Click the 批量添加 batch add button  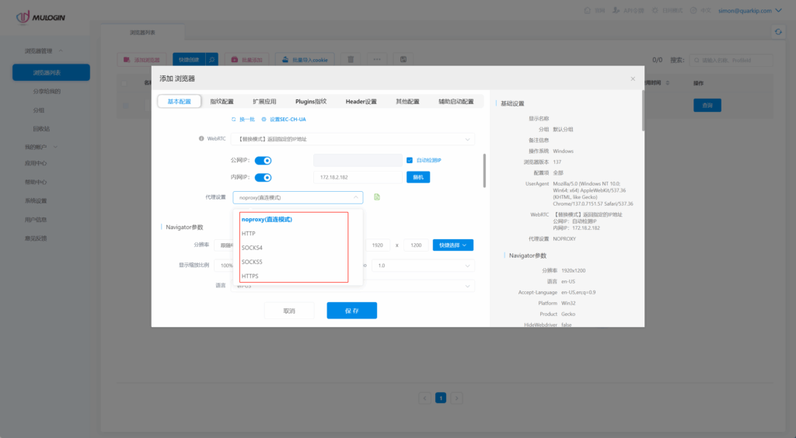246,59
